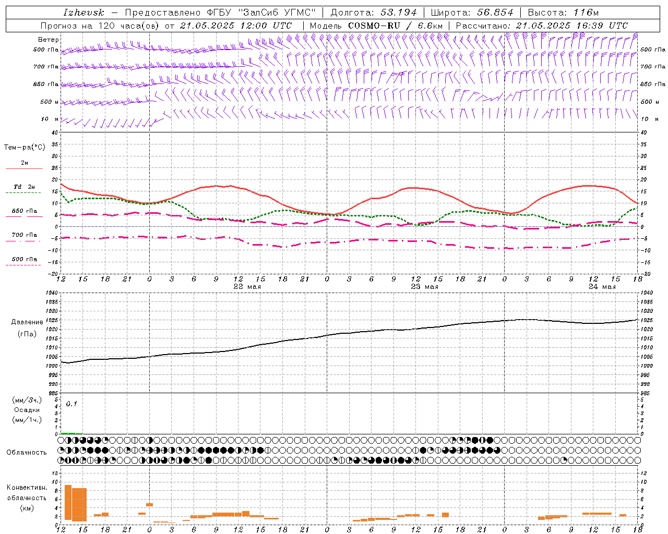
Task: Select the "24 мая" date label
Action: pos(602,287)
